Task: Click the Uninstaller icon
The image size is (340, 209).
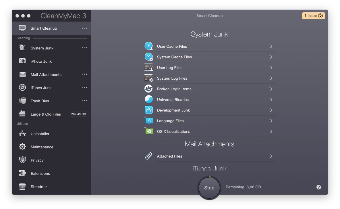Action: 22,134
